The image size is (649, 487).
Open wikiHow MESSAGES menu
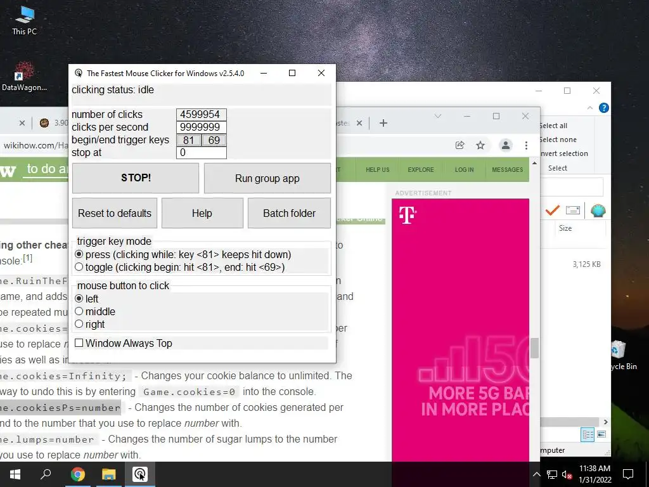click(x=508, y=170)
